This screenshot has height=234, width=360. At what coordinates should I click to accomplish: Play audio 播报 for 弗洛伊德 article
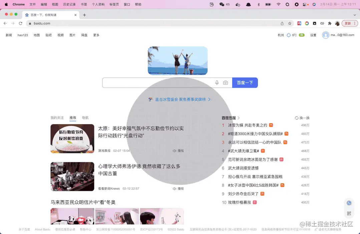(x=178, y=189)
